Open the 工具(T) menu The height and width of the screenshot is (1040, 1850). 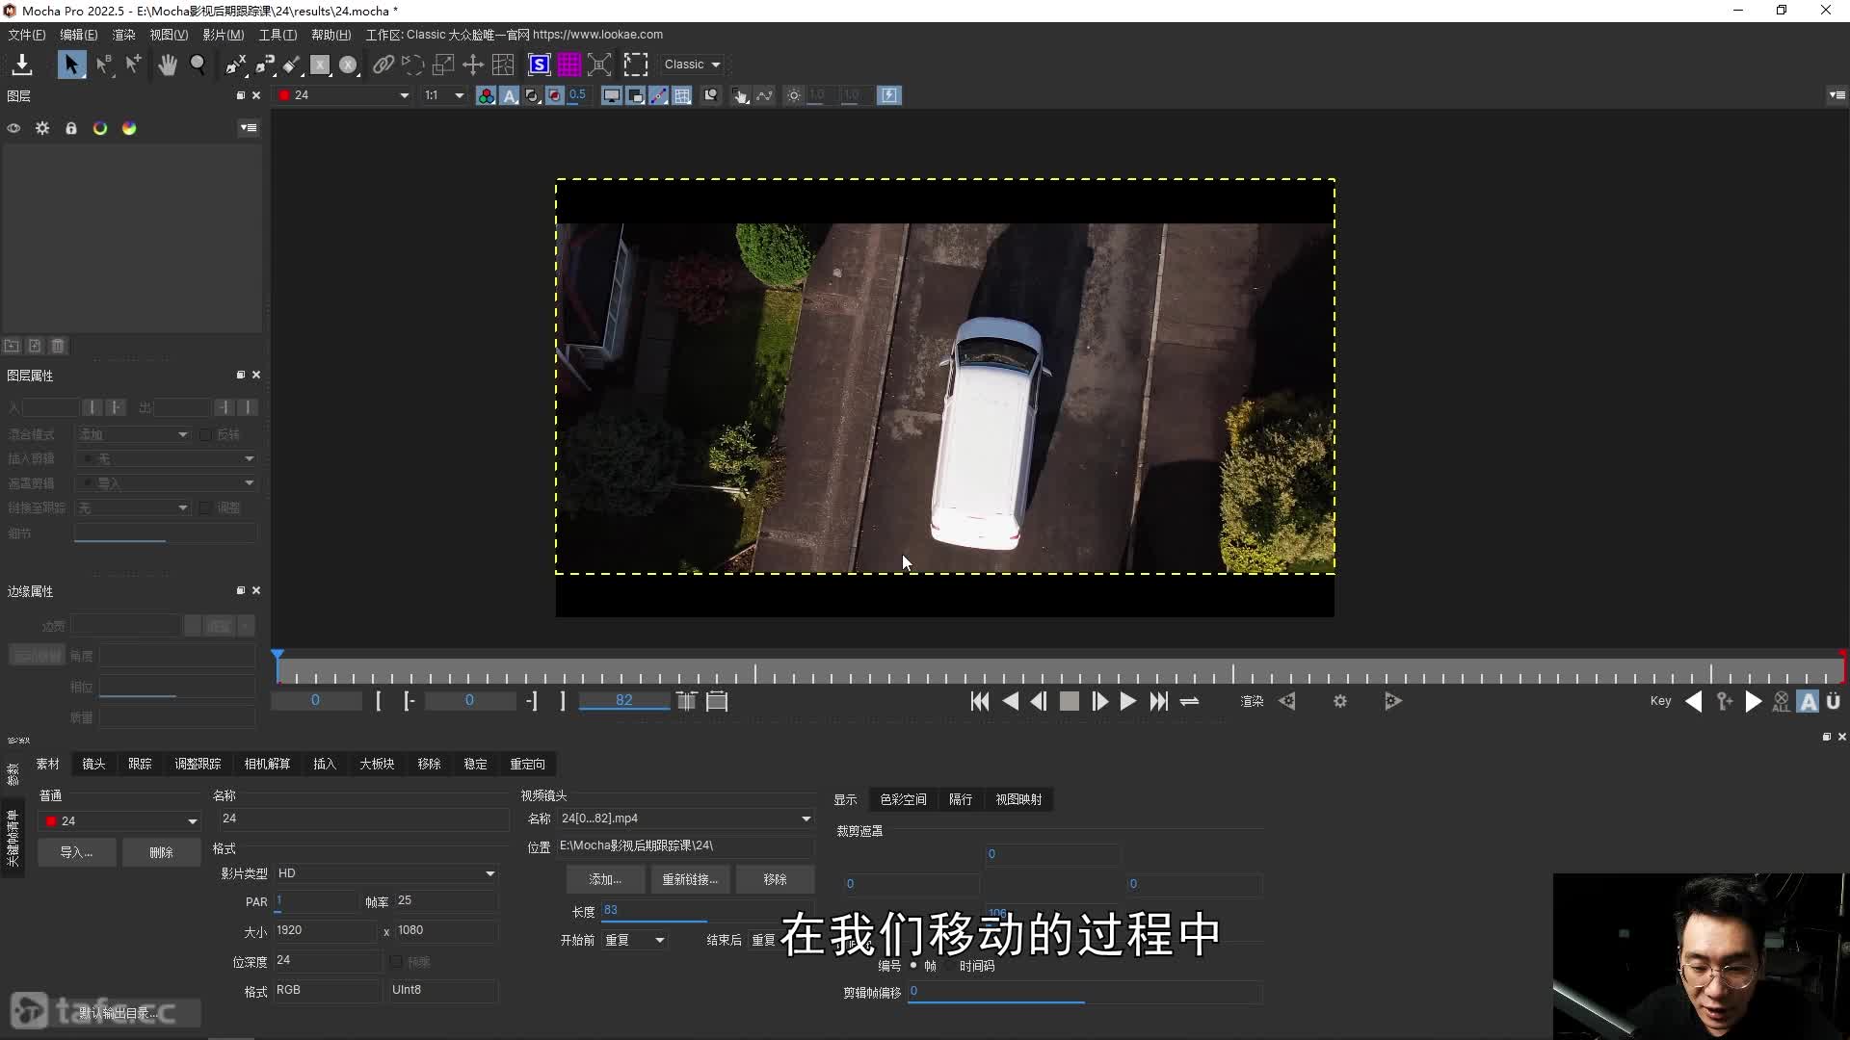coord(277,35)
